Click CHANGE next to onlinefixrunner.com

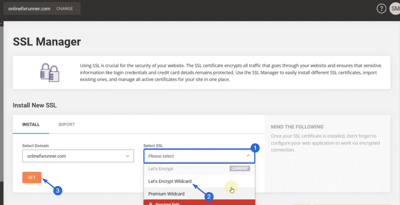65,9
